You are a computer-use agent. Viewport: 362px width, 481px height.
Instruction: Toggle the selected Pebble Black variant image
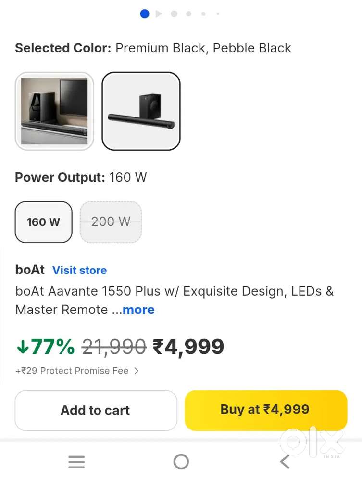click(x=141, y=111)
